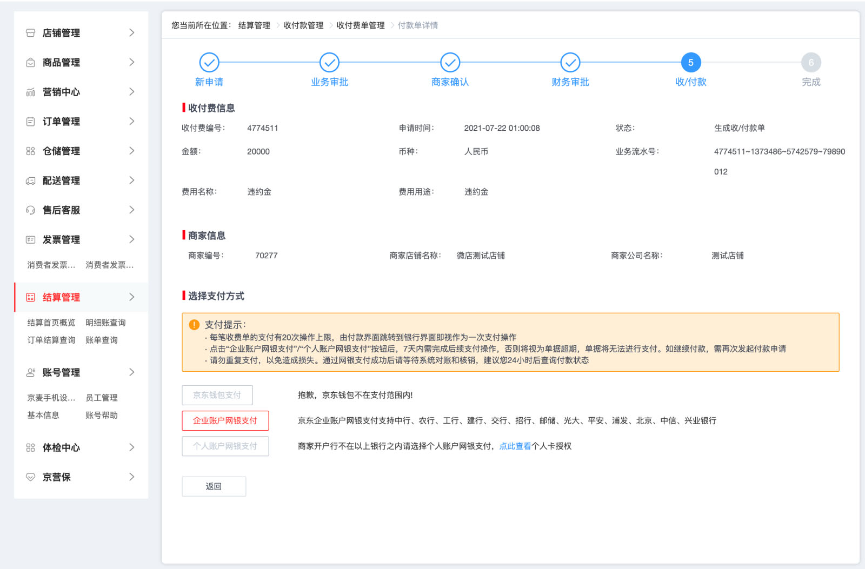Select 企业账户网银支付 payment option
This screenshot has width=865, height=569.
pos(225,420)
